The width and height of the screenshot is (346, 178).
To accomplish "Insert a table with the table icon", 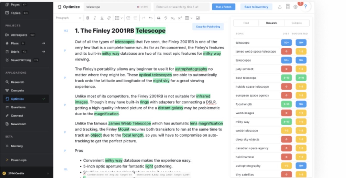I will [x=187, y=18].
